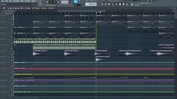Click the document page icon in toolbar
177x99 pixels.
(x=120, y=4)
